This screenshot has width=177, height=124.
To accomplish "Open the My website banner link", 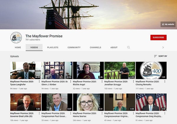I will pyautogui.click(x=168, y=24).
